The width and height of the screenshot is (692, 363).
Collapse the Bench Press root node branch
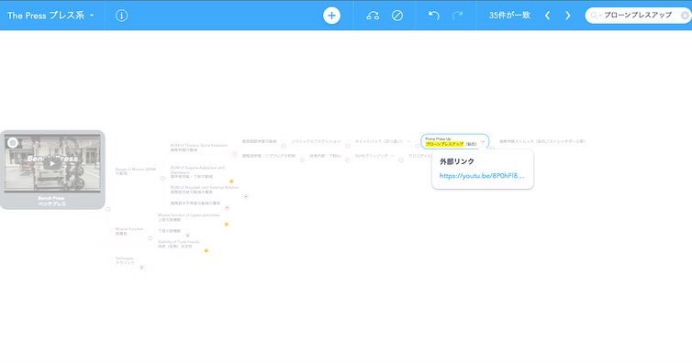(x=107, y=209)
